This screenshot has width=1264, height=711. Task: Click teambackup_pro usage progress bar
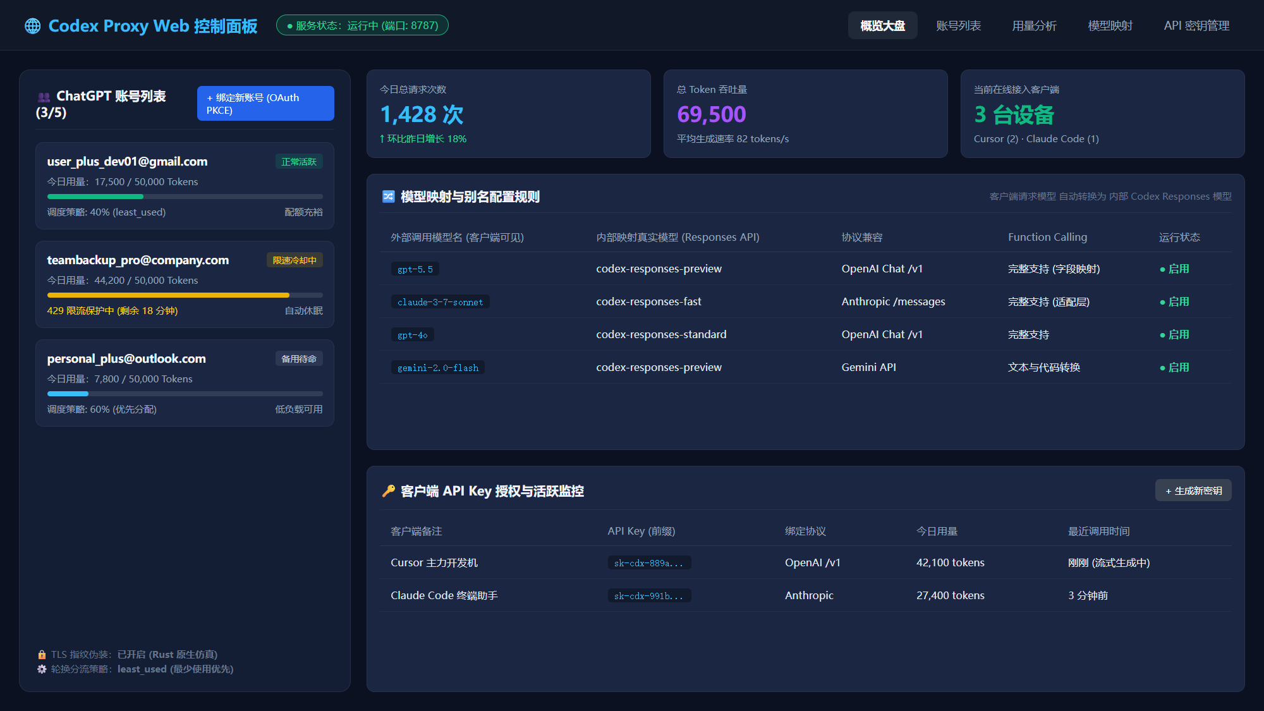[185, 295]
